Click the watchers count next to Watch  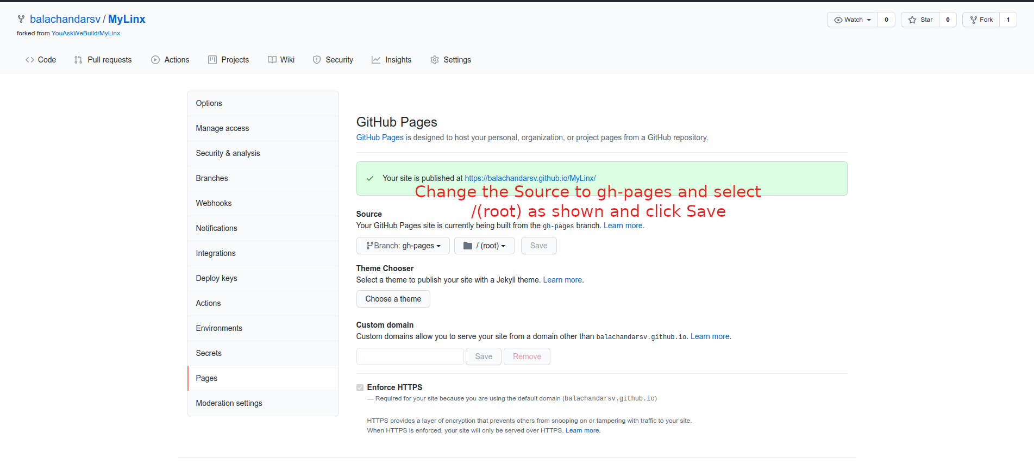pyautogui.click(x=886, y=20)
